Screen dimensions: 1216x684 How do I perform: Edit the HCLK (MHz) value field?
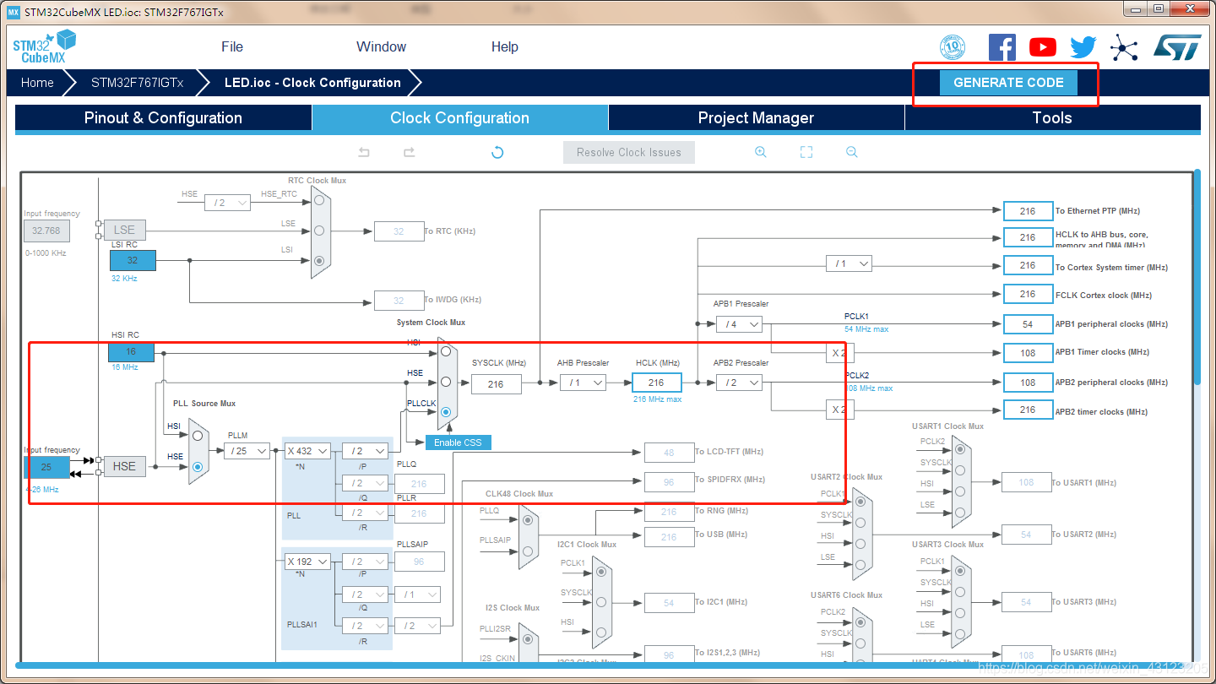656,383
